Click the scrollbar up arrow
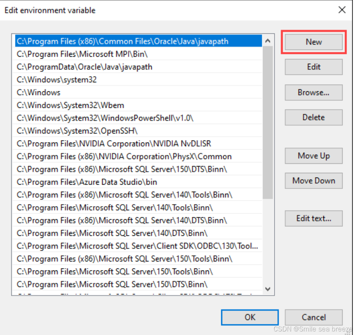The height and width of the screenshot is (335, 354). coord(268,41)
